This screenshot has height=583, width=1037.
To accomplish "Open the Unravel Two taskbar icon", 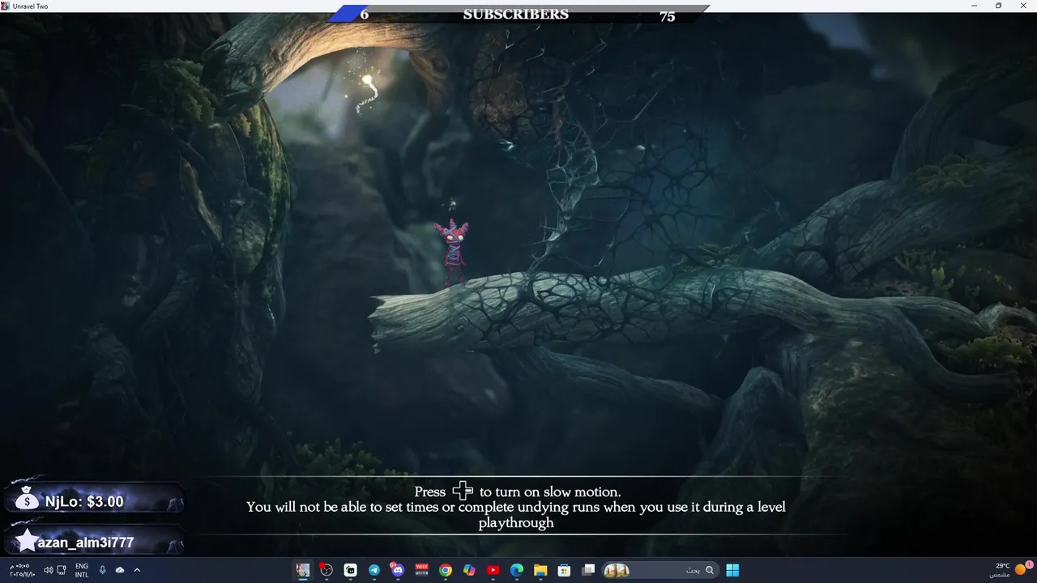I will pos(303,570).
